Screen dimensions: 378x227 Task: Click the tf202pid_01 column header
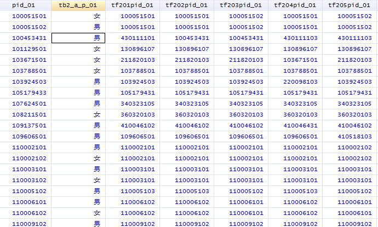click(187, 5)
